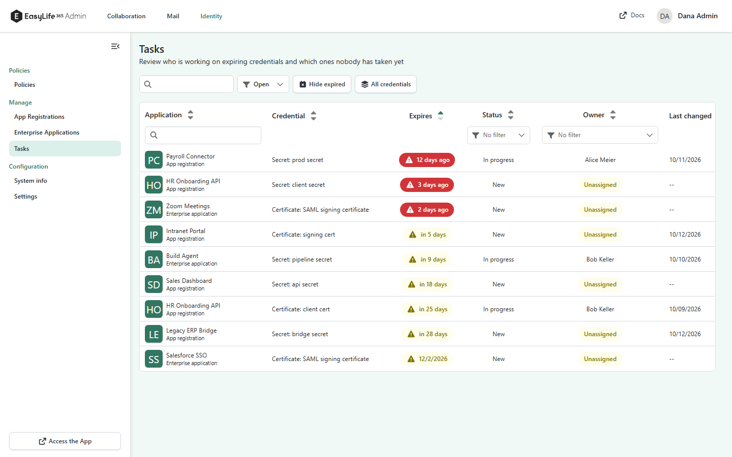
Task: Collapse the sidebar with the menu icon
Action: (x=115, y=46)
